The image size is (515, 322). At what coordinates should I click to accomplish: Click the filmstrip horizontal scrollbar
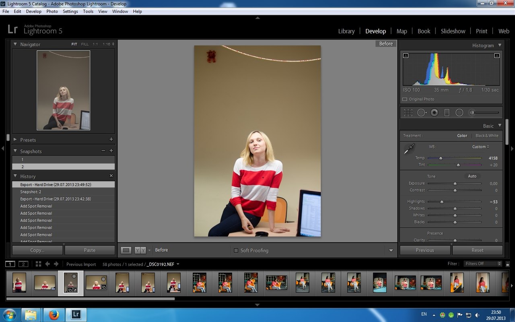point(91,299)
